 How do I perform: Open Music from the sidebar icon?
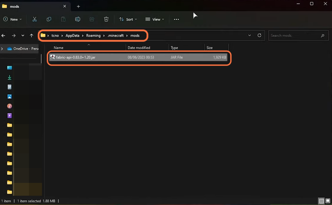pyautogui.click(x=9, y=106)
